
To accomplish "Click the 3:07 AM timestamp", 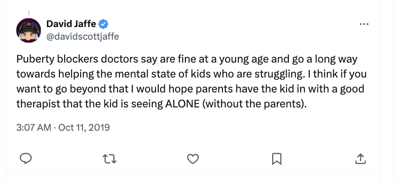I will (34, 127).
